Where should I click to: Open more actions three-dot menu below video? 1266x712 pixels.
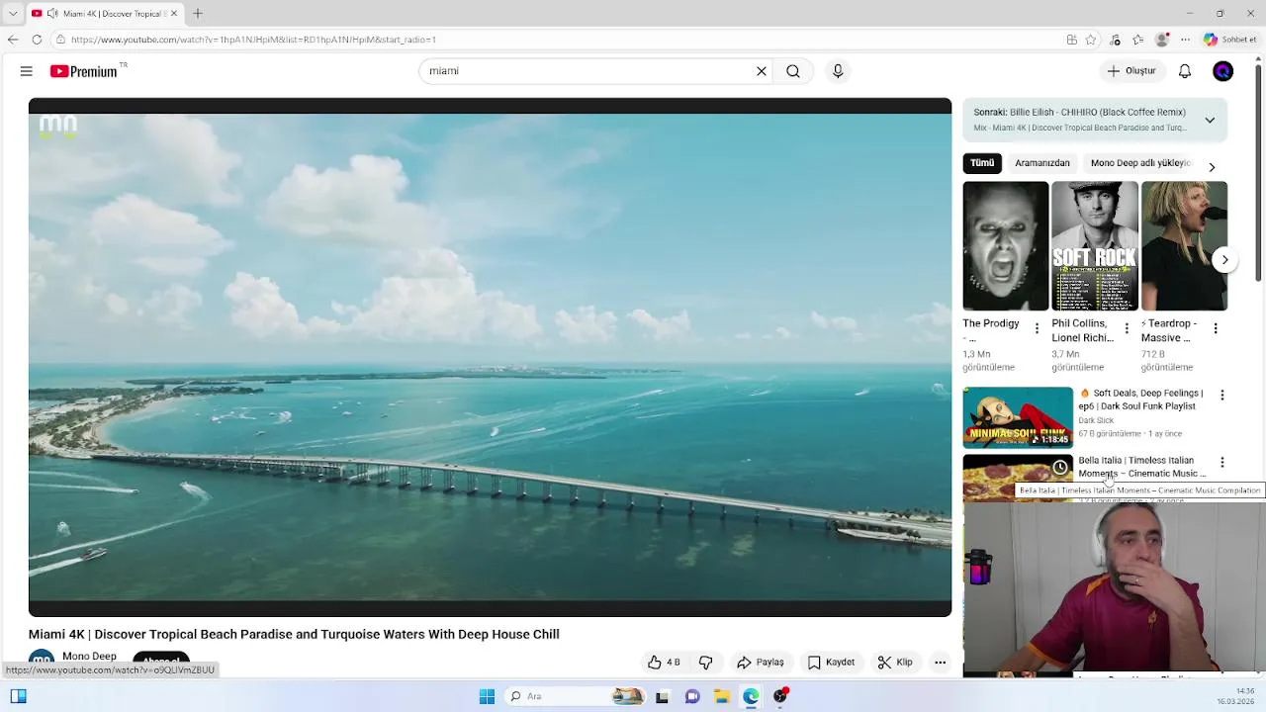tap(941, 663)
